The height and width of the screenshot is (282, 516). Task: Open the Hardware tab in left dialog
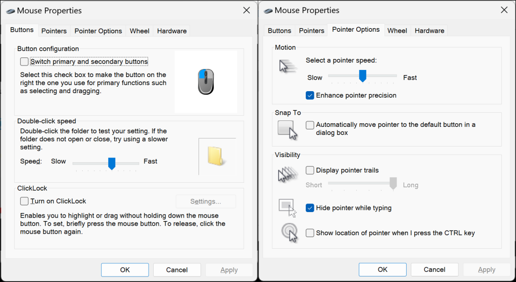coord(172,31)
